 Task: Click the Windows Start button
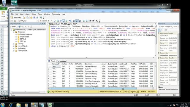tap(2, 105)
